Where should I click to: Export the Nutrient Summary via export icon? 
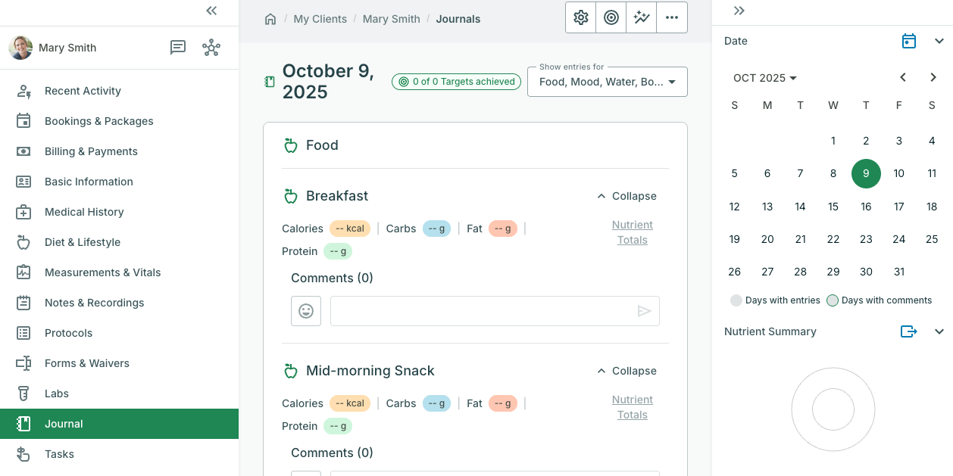(x=908, y=331)
